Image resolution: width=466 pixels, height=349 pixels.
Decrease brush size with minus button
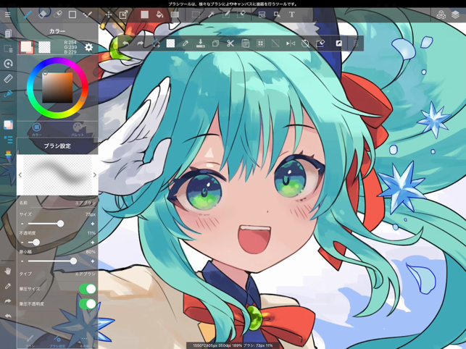click(22, 224)
